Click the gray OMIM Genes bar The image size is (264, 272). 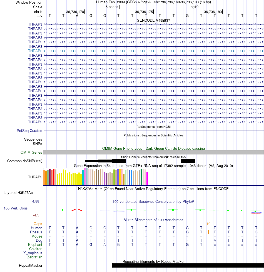click(x=153, y=152)
